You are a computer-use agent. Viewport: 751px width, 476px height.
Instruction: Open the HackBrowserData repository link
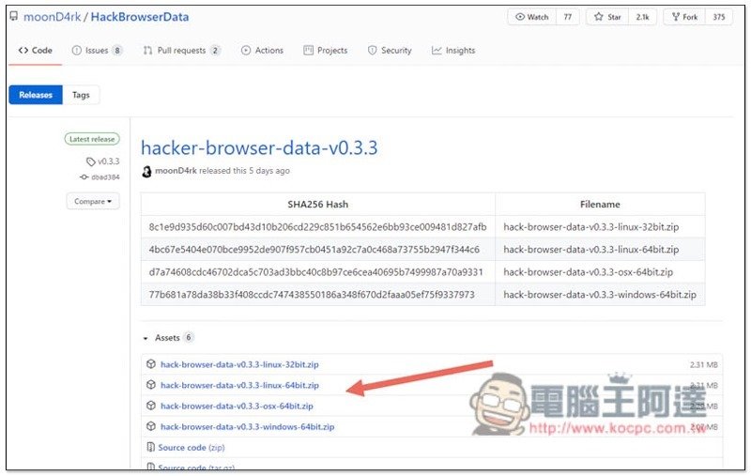pos(139,17)
